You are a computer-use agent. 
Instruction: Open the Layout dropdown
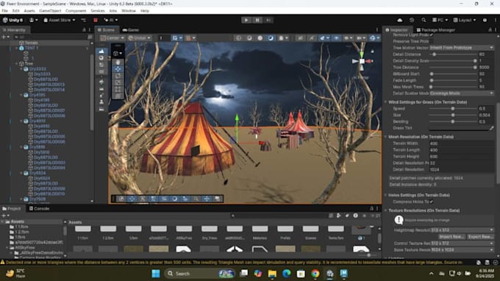(x=465, y=20)
